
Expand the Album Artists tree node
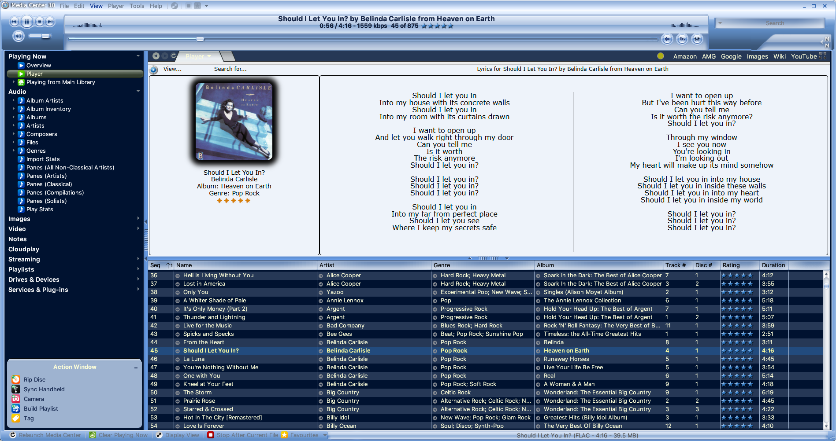click(x=13, y=100)
